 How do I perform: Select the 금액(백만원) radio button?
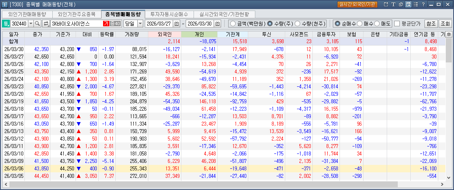[x=233, y=24]
